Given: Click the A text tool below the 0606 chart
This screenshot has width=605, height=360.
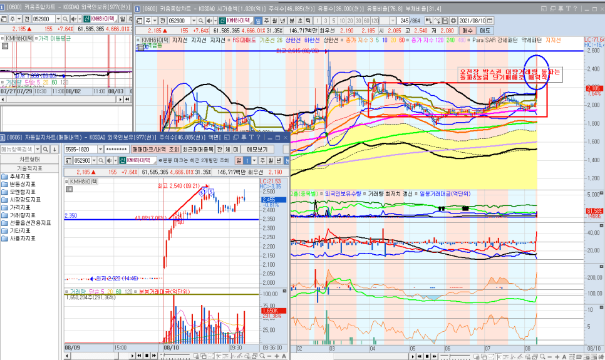Looking at the screenshot, I should [x=284, y=356].
